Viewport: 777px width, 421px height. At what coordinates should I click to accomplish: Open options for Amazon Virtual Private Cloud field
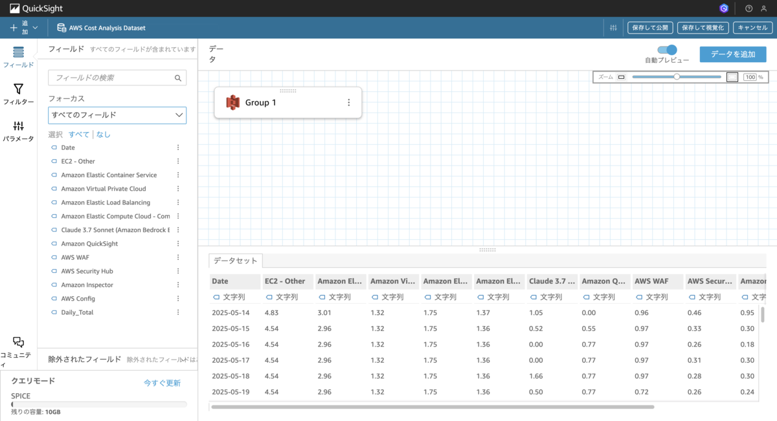(x=178, y=189)
